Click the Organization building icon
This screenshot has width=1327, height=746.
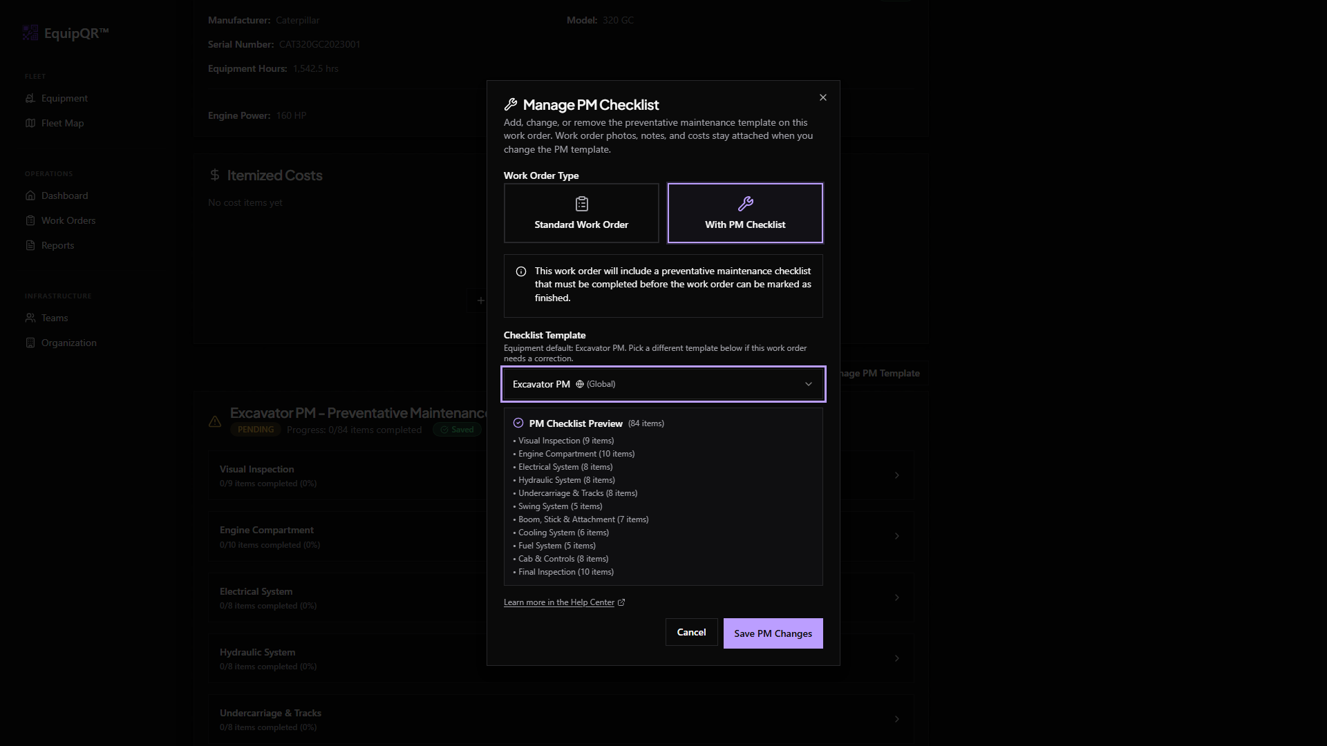tap(30, 343)
